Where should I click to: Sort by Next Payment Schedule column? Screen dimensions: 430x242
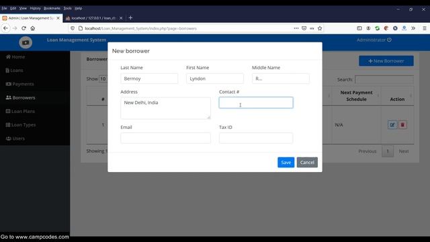click(x=356, y=95)
